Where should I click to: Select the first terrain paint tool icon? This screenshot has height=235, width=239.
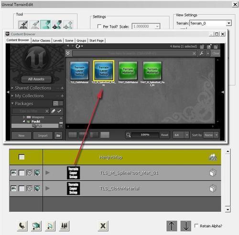(23, 25)
